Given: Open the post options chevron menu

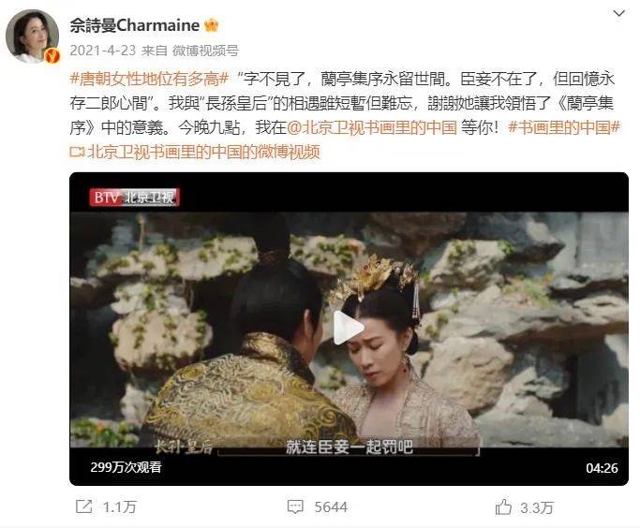Looking at the screenshot, I should (x=618, y=14).
